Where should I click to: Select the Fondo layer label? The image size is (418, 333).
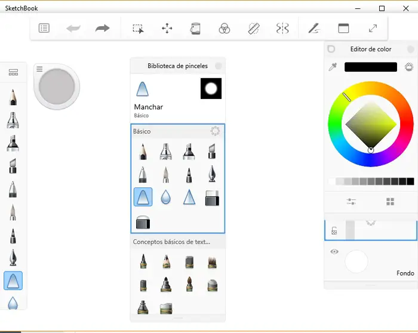(405, 273)
